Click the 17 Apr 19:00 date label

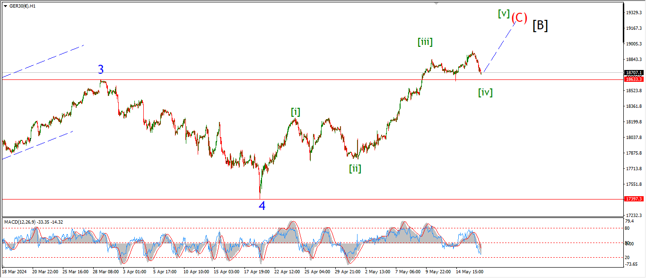point(257,272)
